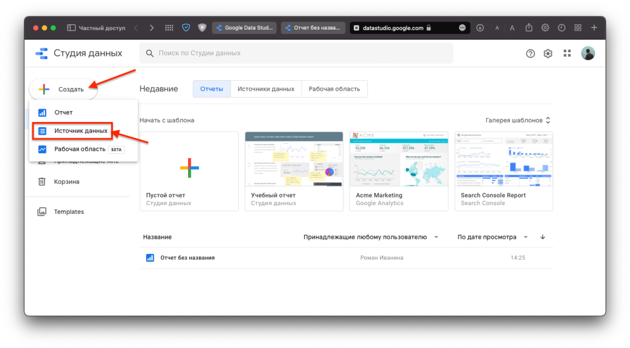Click the search magnifier icon
The width and height of the screenshot is (630, 348).
tap(150, 53)
